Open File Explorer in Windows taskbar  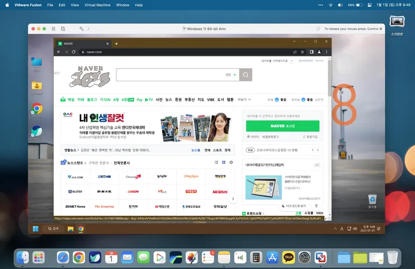71,229
